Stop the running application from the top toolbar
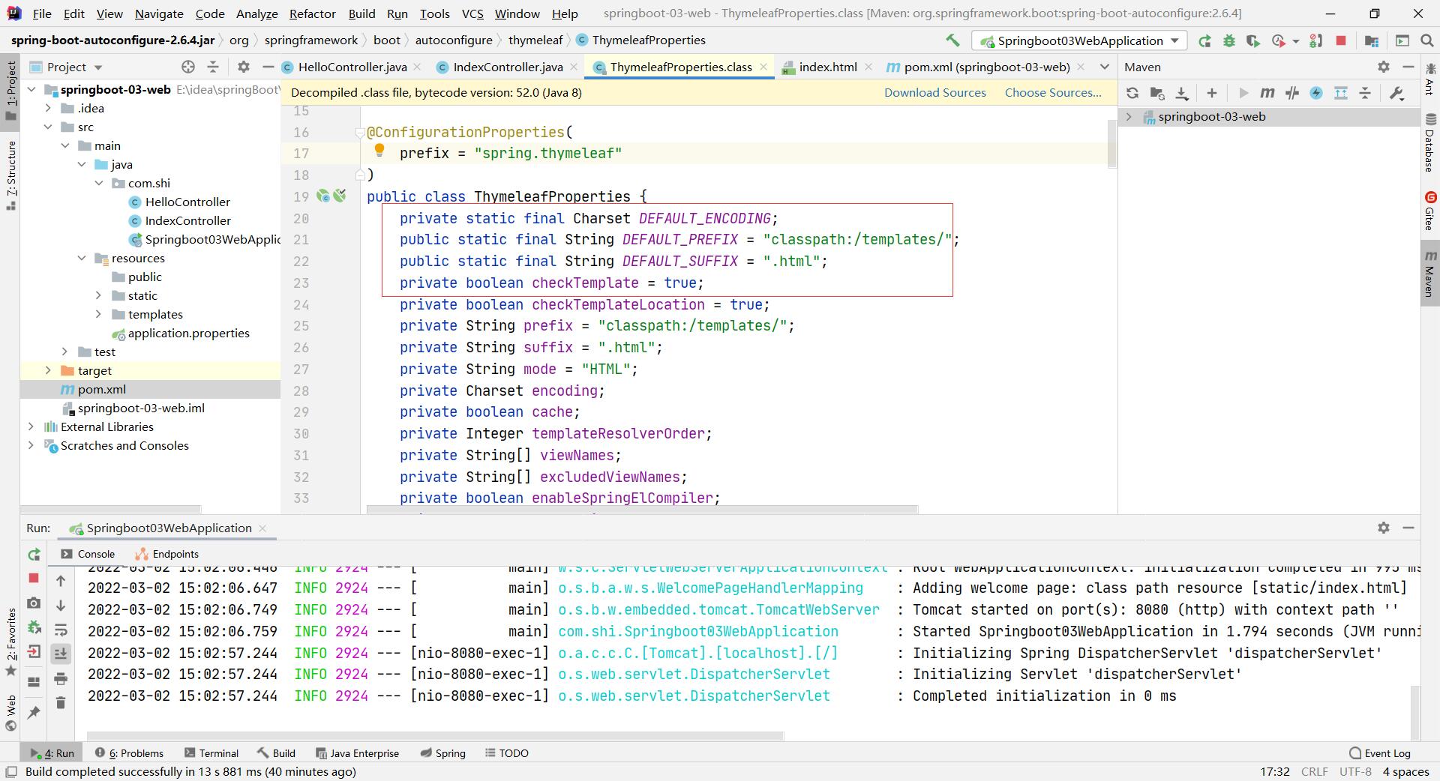This screenshot has height=781, width=1440. (1341, 40)
